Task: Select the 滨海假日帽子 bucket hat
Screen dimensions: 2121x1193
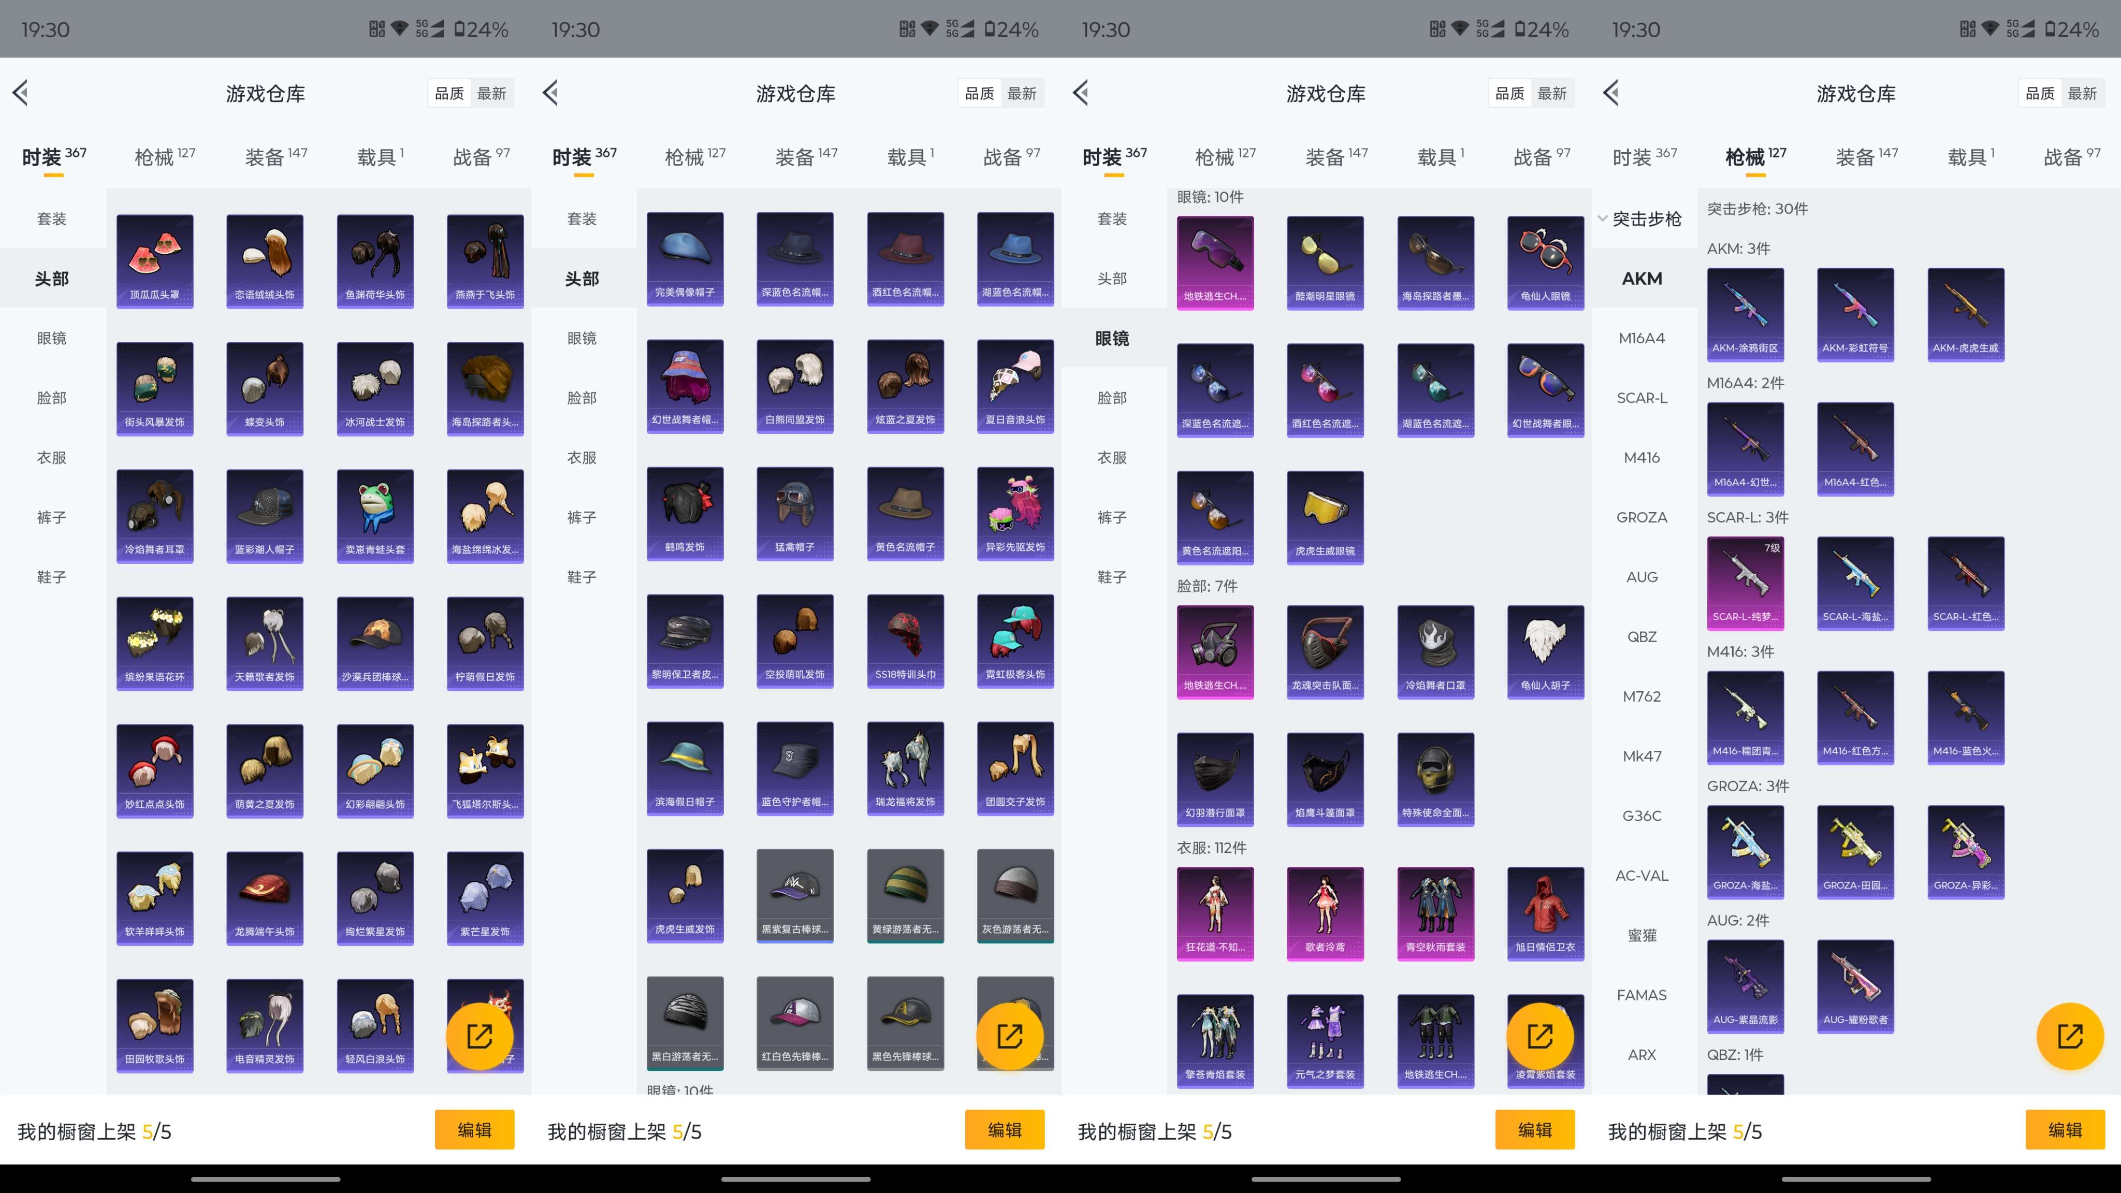Action: click(685, 769)
